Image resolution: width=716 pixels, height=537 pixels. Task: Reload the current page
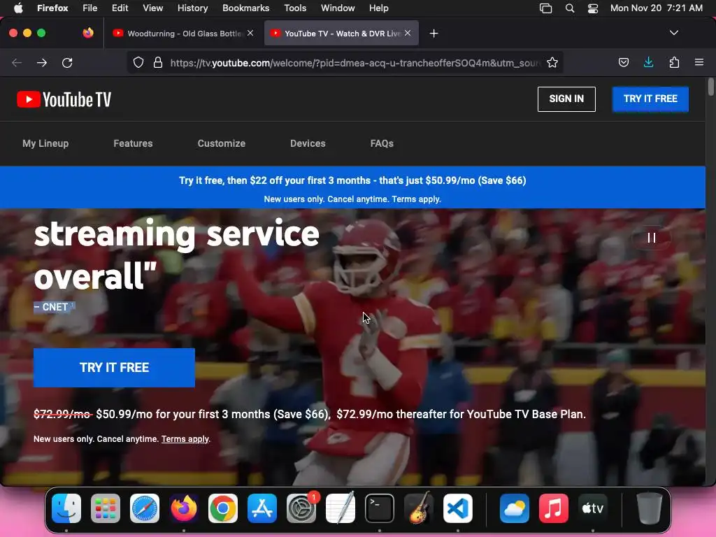(x=67, y=62)
